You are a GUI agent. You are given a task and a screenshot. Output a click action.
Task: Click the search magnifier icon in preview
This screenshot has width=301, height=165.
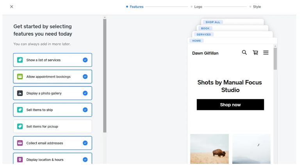tap(244, 52)
